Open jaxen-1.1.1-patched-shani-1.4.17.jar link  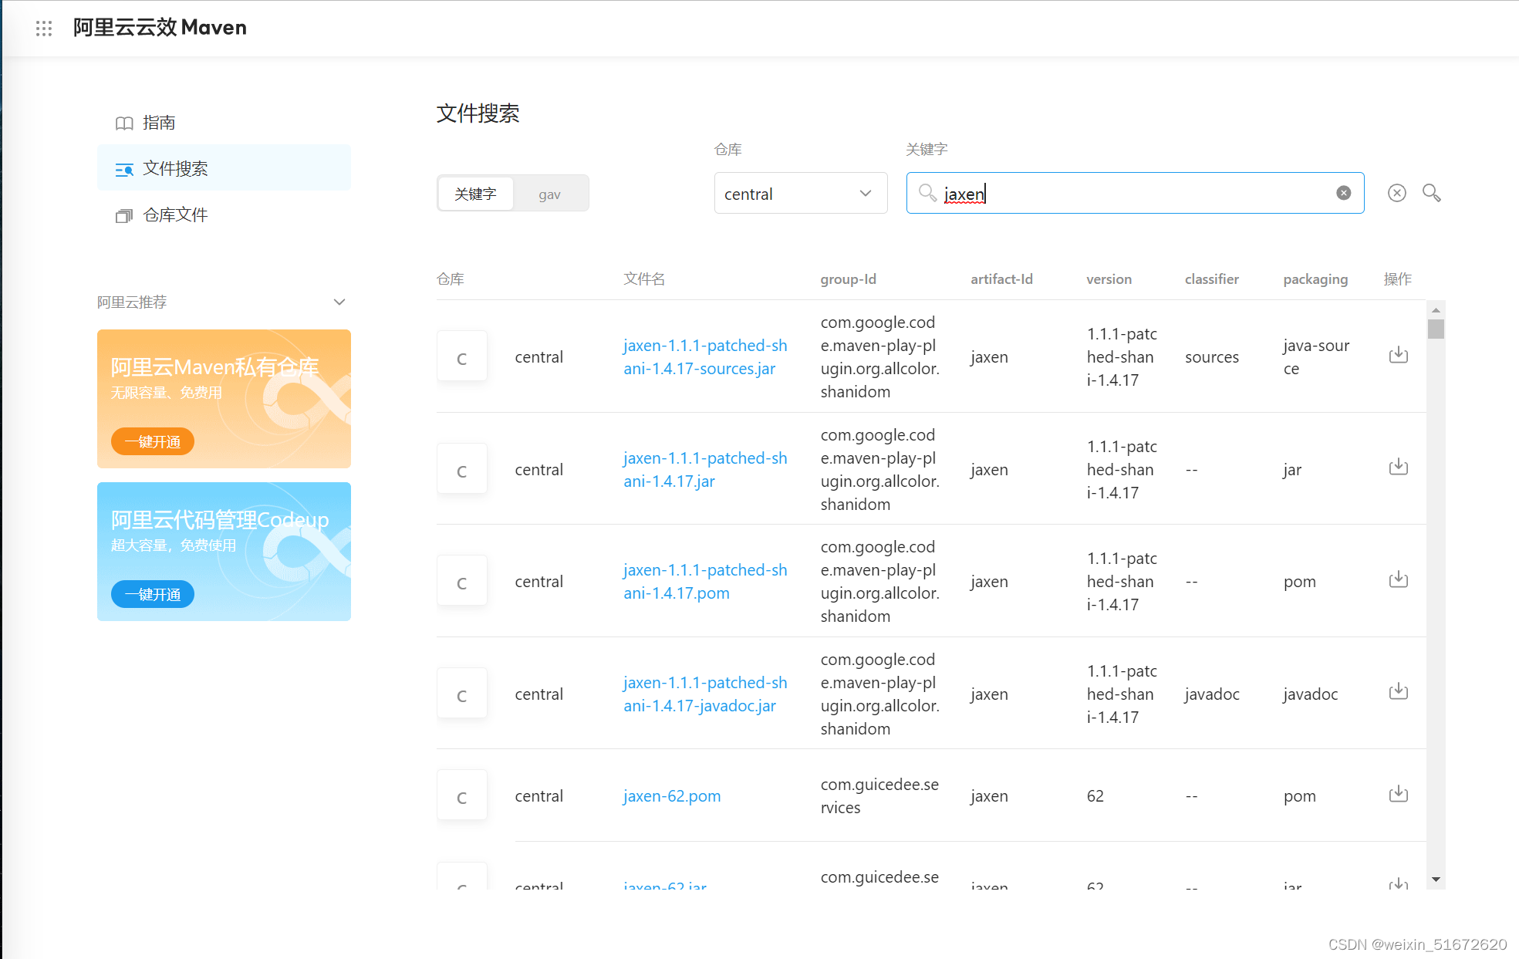click(705, 470)
